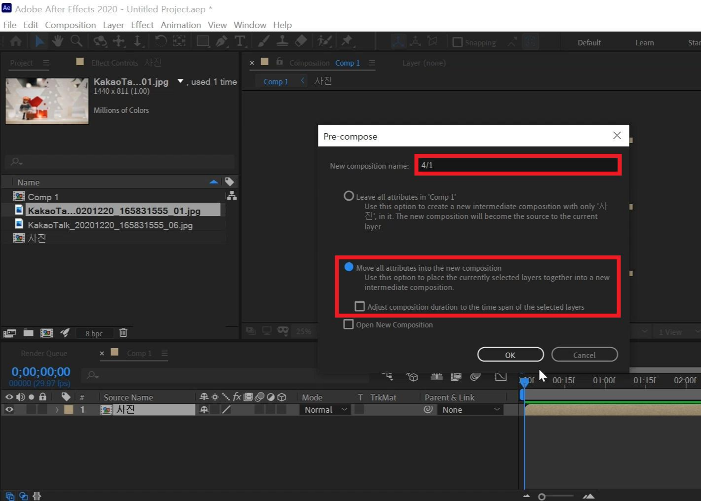Toggle the quality switch for layer 사진
The height and width of the screenshot is (501, 701).
[227, 409]
